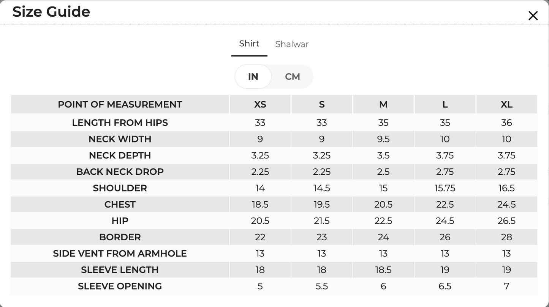Click the L column header
Screen dimensions: 549x307
pyautogui.click(x=445, y=104)
